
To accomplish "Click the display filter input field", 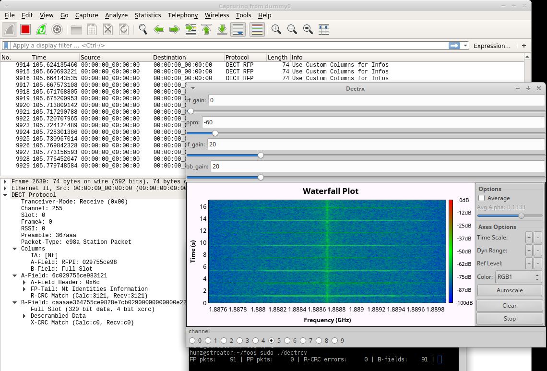I will coord(226,46).
